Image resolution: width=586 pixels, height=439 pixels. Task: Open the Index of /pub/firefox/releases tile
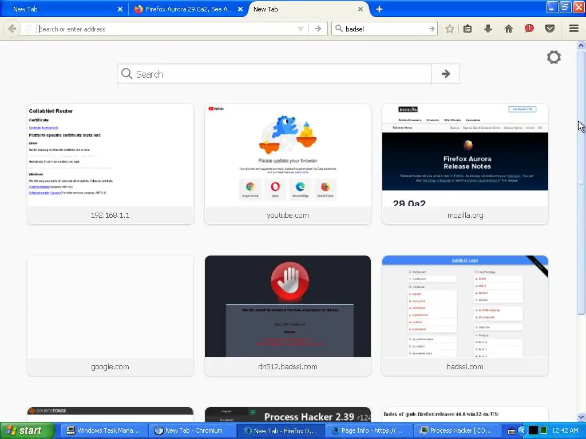[465, 414]
